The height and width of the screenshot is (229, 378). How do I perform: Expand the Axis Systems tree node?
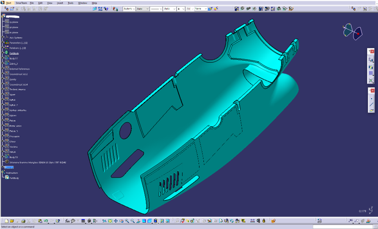[x=3, y=38]
